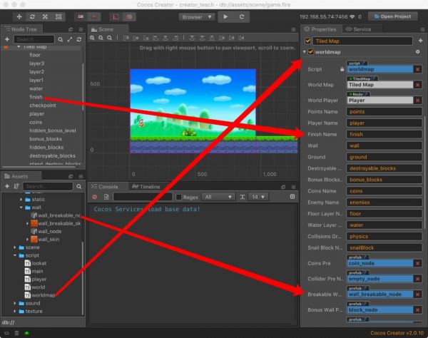Click the Assets search icon
Screen dimensions: 428x338
(x=79, y=187)
